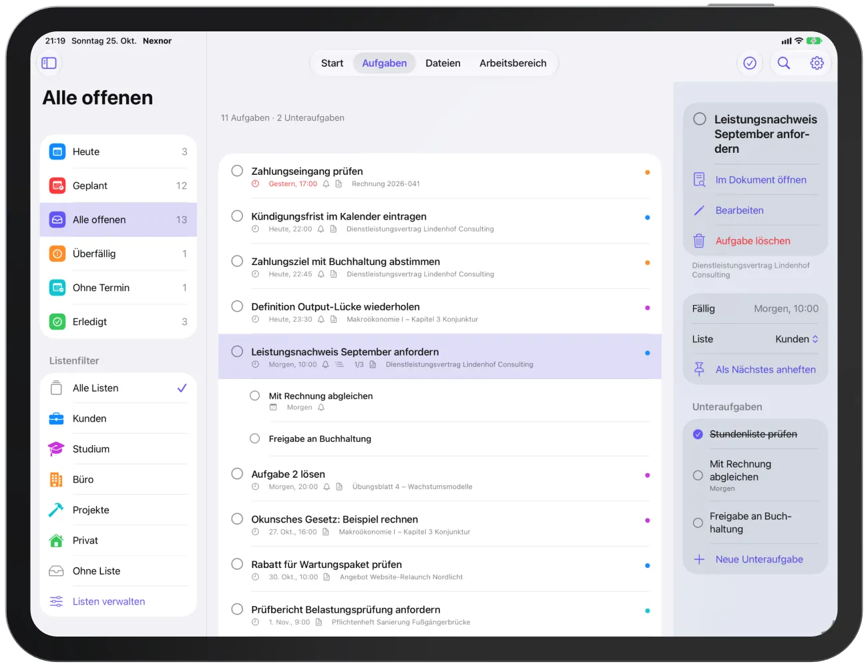
Task: Uncheck the Stundenliste prüfen subtask
Action: [x=698, y=434]
